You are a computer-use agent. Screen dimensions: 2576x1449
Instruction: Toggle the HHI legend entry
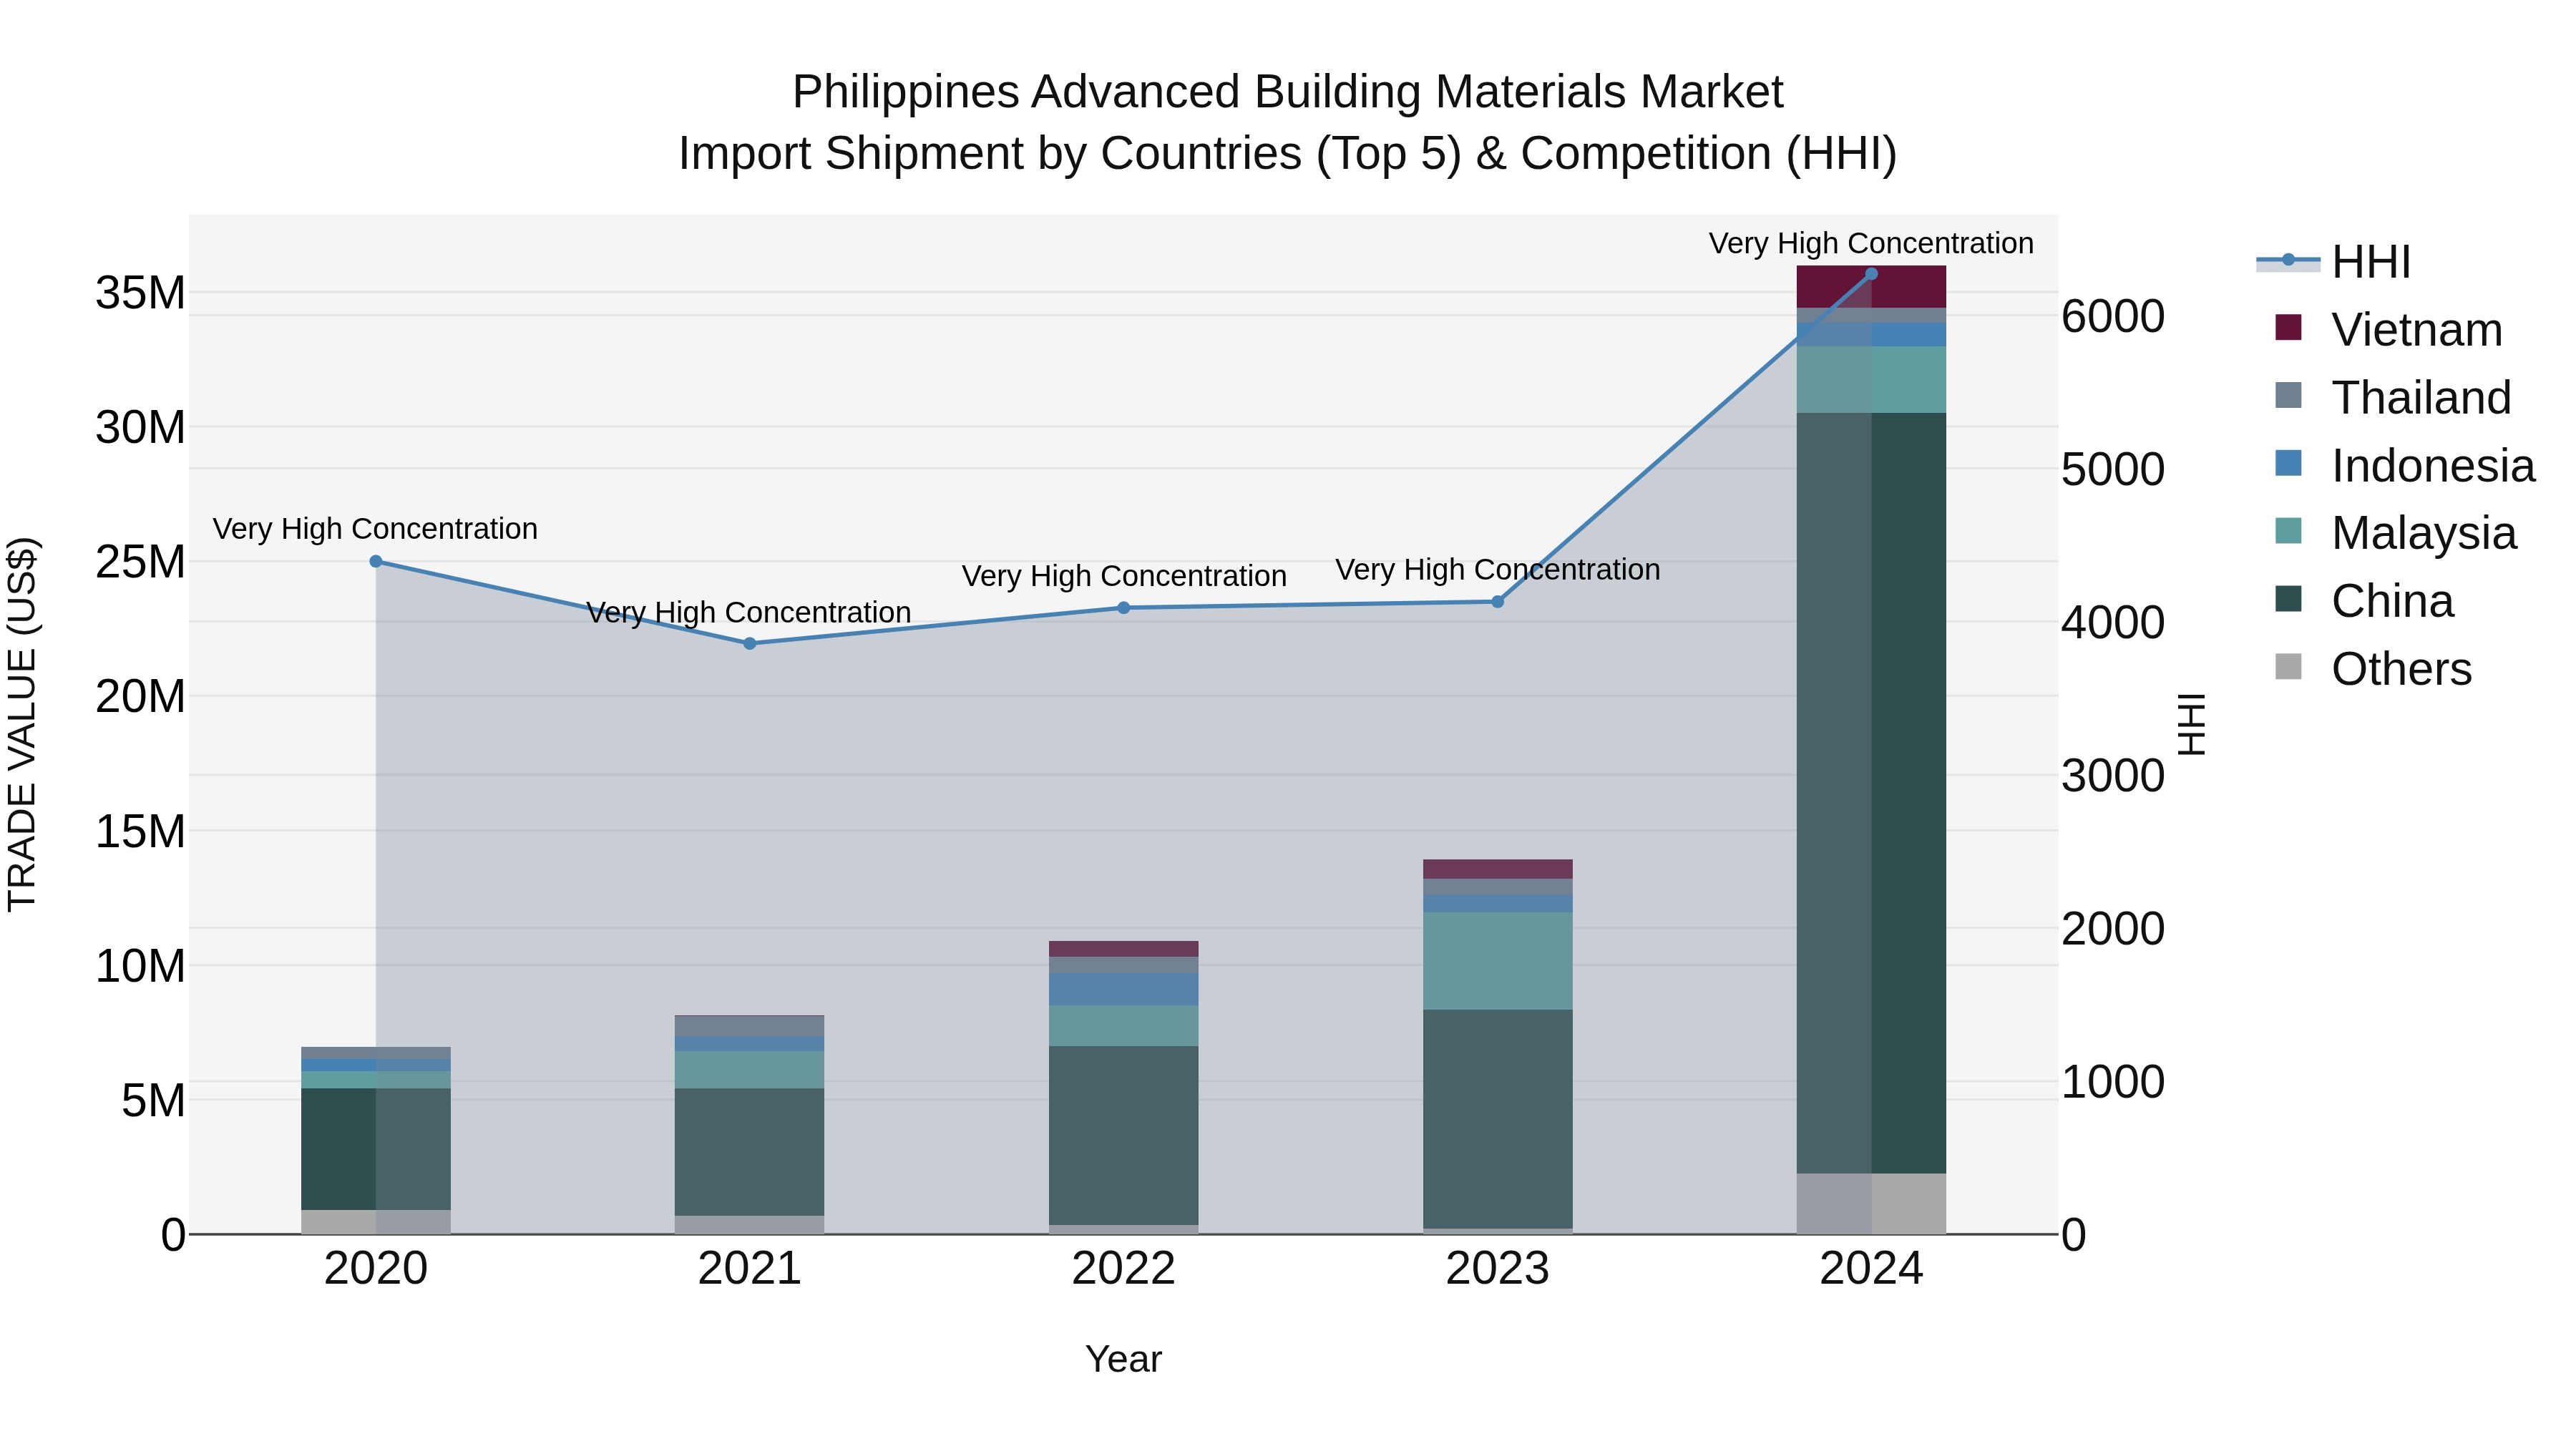pos(2334,262)
